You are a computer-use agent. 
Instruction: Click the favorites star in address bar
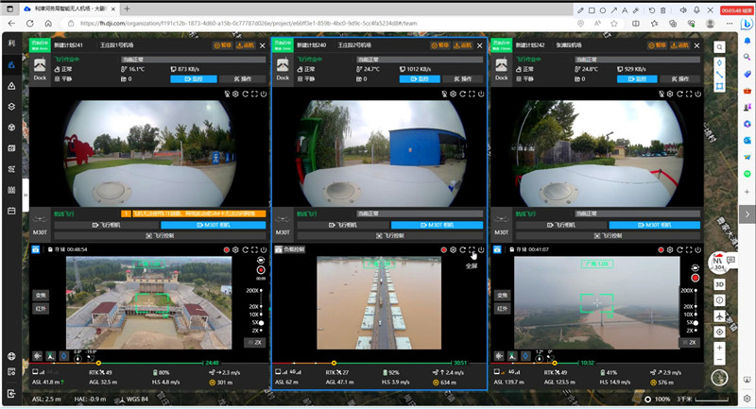pos(613,23)
